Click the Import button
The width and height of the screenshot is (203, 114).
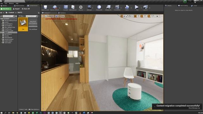16,9
